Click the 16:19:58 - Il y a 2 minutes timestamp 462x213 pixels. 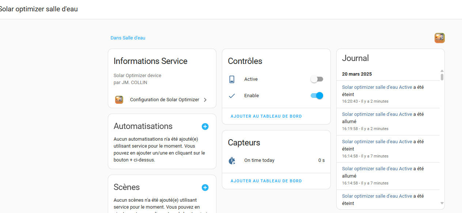click(x=365, y=129)
